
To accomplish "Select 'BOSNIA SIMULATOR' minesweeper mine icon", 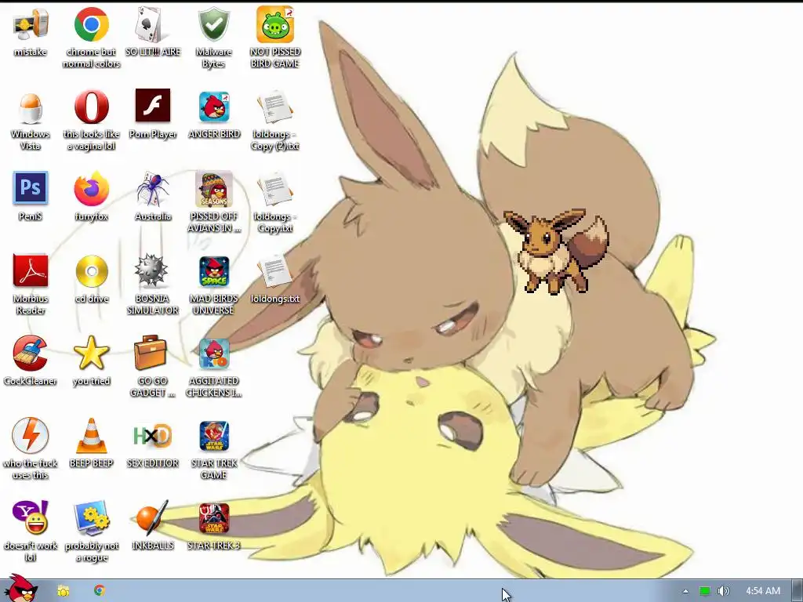I will coord(151,270).
